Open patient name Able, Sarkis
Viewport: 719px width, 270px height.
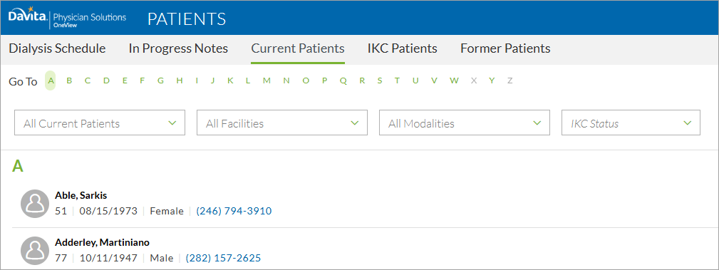pos(81,196)
